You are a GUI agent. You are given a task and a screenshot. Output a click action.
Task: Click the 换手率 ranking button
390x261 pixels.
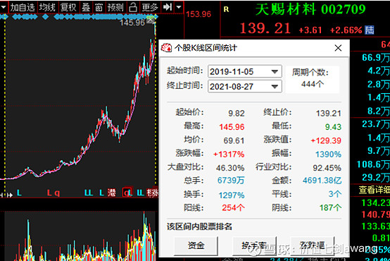click(254, 245)
